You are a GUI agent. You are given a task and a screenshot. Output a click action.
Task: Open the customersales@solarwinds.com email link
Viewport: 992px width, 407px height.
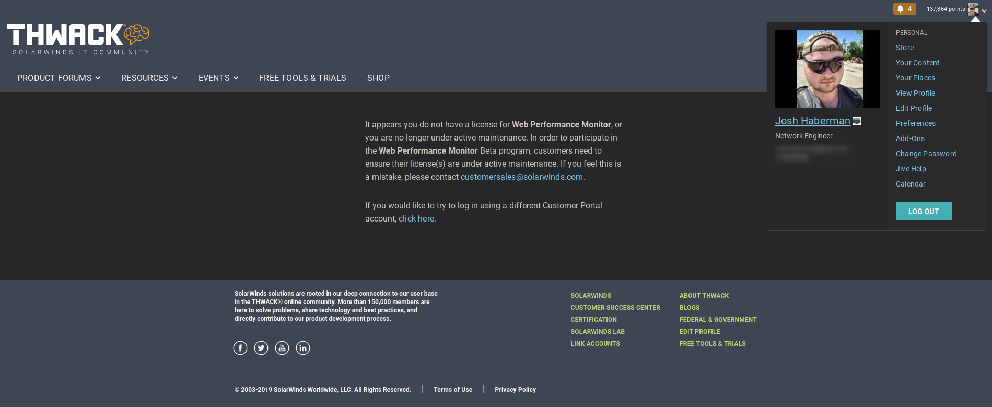[x=522, y=177]
